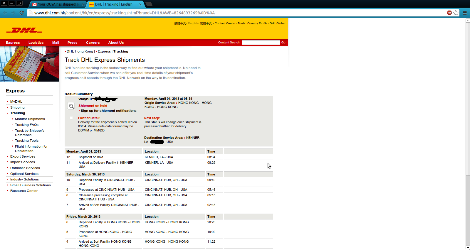Viewport: 470px width, 250px height.
Task: Expand Small Business Solutions
Action: click(31, 185)
